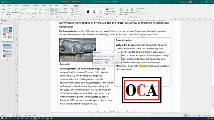Clear all text formatting
Image resolution: width=214 pixels, height=120 pixels.
click(x=46, y=10)
